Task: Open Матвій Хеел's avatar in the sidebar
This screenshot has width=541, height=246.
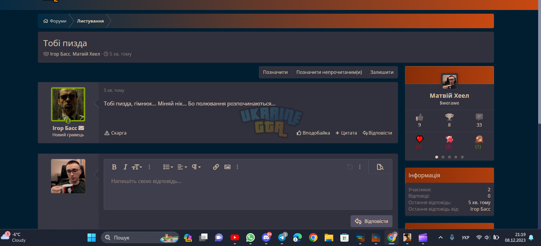Action: point(450,82)
